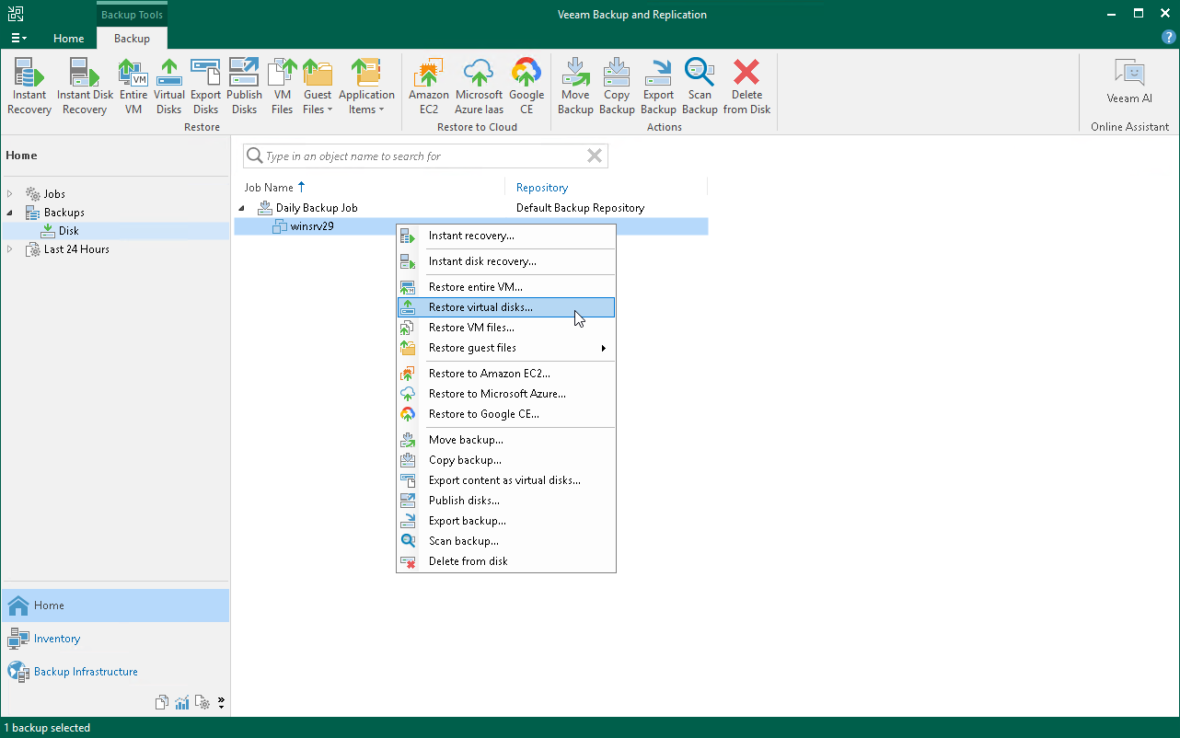Open Instant Disk Recovery in the ribbon
Viewport: 1180px width, 738px height.
coord(85,86)
